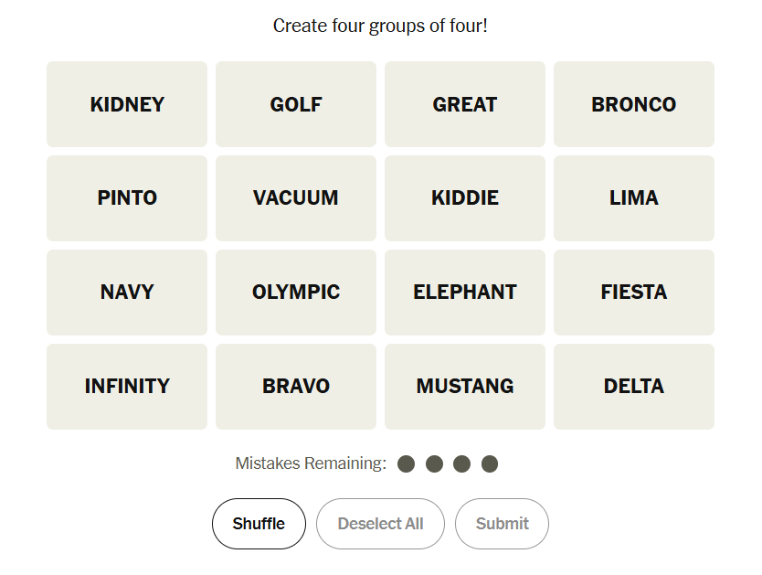
Task: Click the first Mistakes Remaining dot
Action: tap(407, 464)
